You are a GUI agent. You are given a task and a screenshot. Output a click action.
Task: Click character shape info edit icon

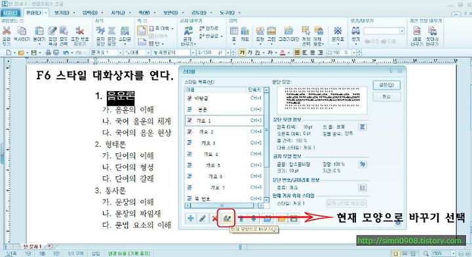363,165
